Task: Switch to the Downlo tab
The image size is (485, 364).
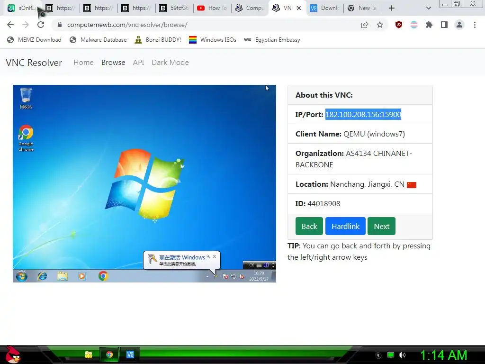Action: pos(325,8)
